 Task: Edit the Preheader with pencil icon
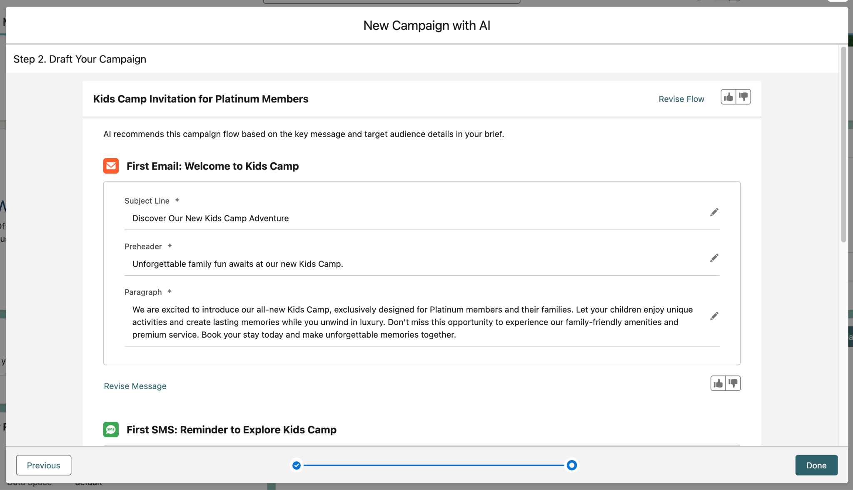pyautogui.click(x=714, y=258)
